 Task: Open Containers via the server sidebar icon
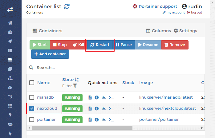coord(10,60)
